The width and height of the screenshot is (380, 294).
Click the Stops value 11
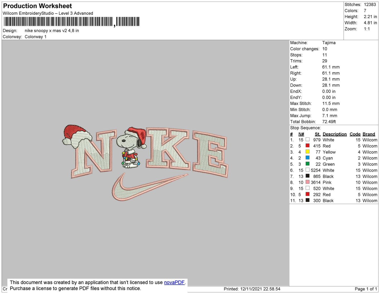pos(325,55)
